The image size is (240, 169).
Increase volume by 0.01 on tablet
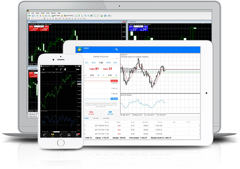(108, 63)
